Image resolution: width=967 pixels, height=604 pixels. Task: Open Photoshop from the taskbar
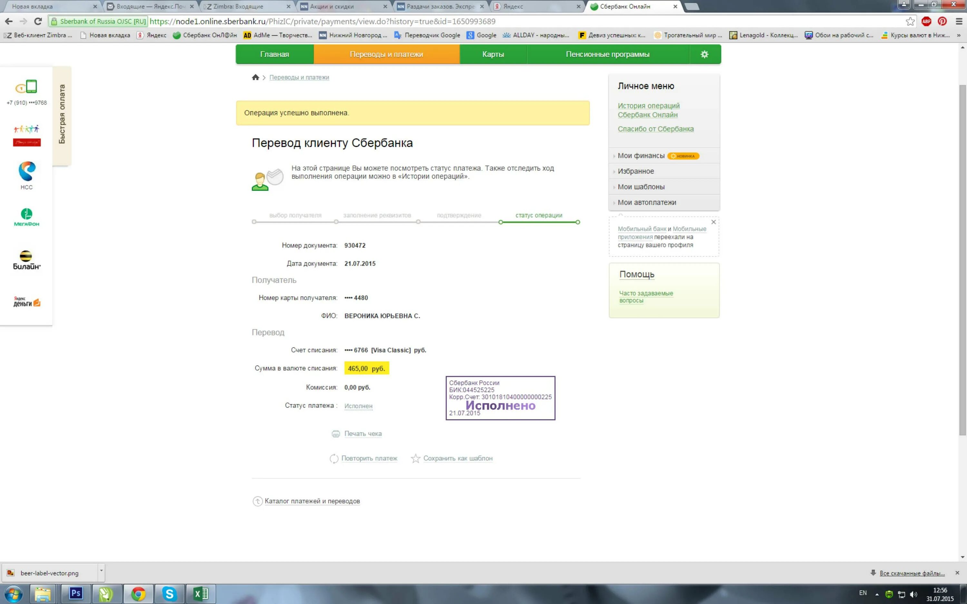[x=75, y=594]
